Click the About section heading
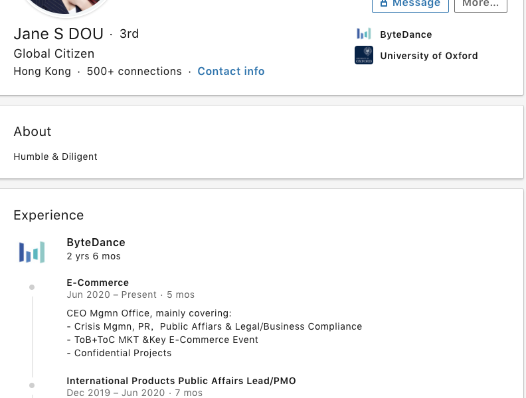 click(x=33, y=131)
